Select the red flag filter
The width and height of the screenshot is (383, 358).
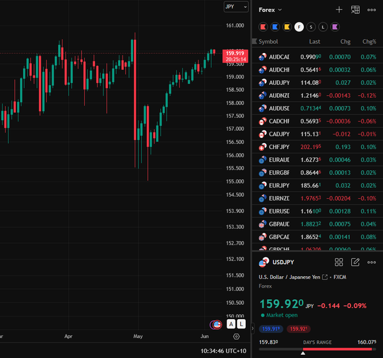263,27
